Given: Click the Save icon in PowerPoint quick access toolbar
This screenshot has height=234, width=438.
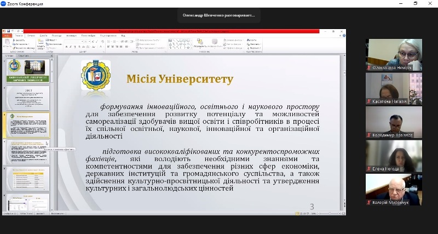Looking at the screenshot, I should (x=8, y=31).
